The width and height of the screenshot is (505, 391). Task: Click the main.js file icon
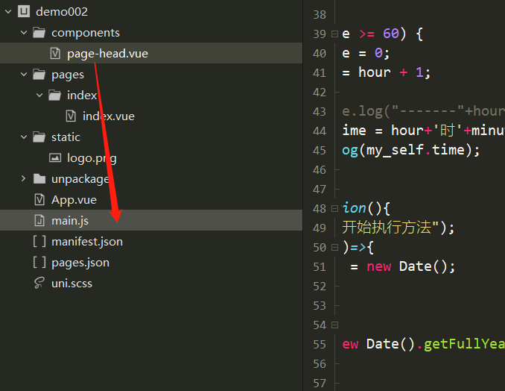39,221
